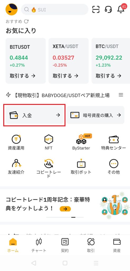Switch to the チャート tab
Viewport: 130px width, 271px height.
[39, 245]
